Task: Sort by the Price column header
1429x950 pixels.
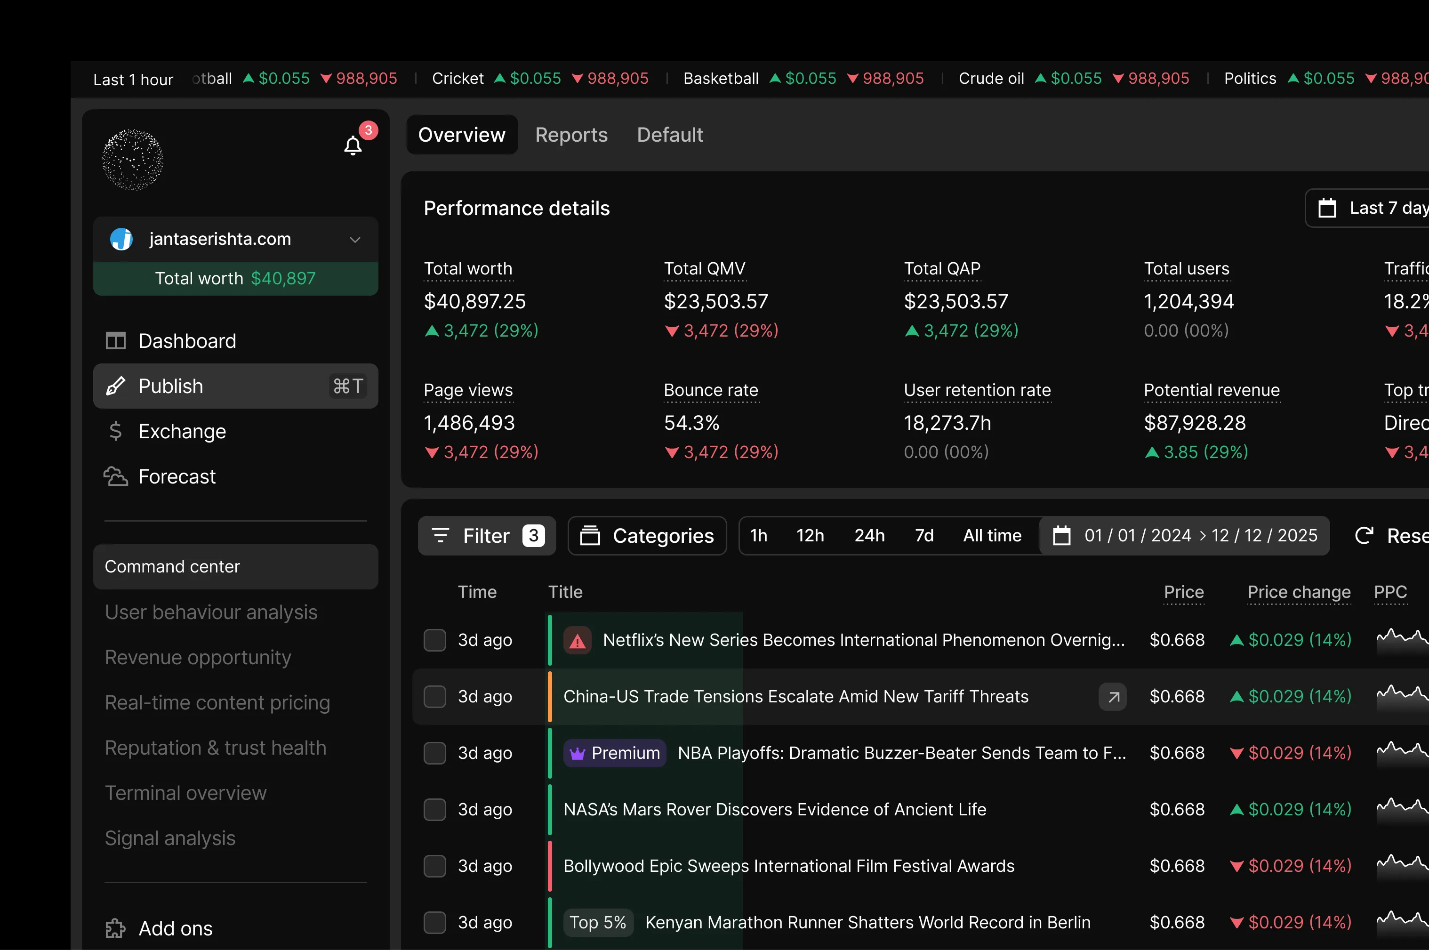Action: point(1184,592)
